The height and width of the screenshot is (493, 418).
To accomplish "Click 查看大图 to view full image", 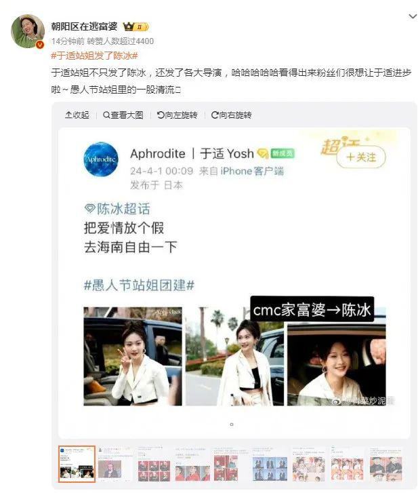I will (123, 115).
